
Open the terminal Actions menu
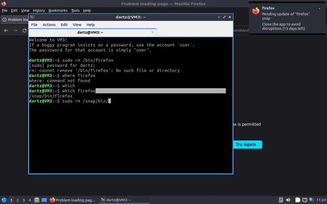click(x=49, y=25)
